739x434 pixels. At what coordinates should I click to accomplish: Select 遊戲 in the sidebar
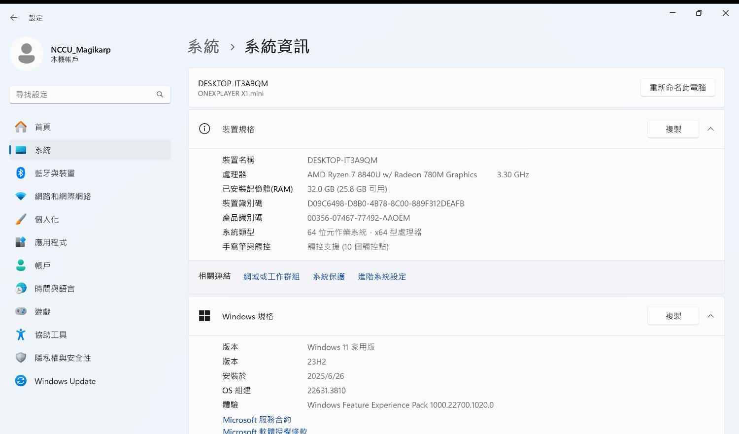[x=90, y=311]
